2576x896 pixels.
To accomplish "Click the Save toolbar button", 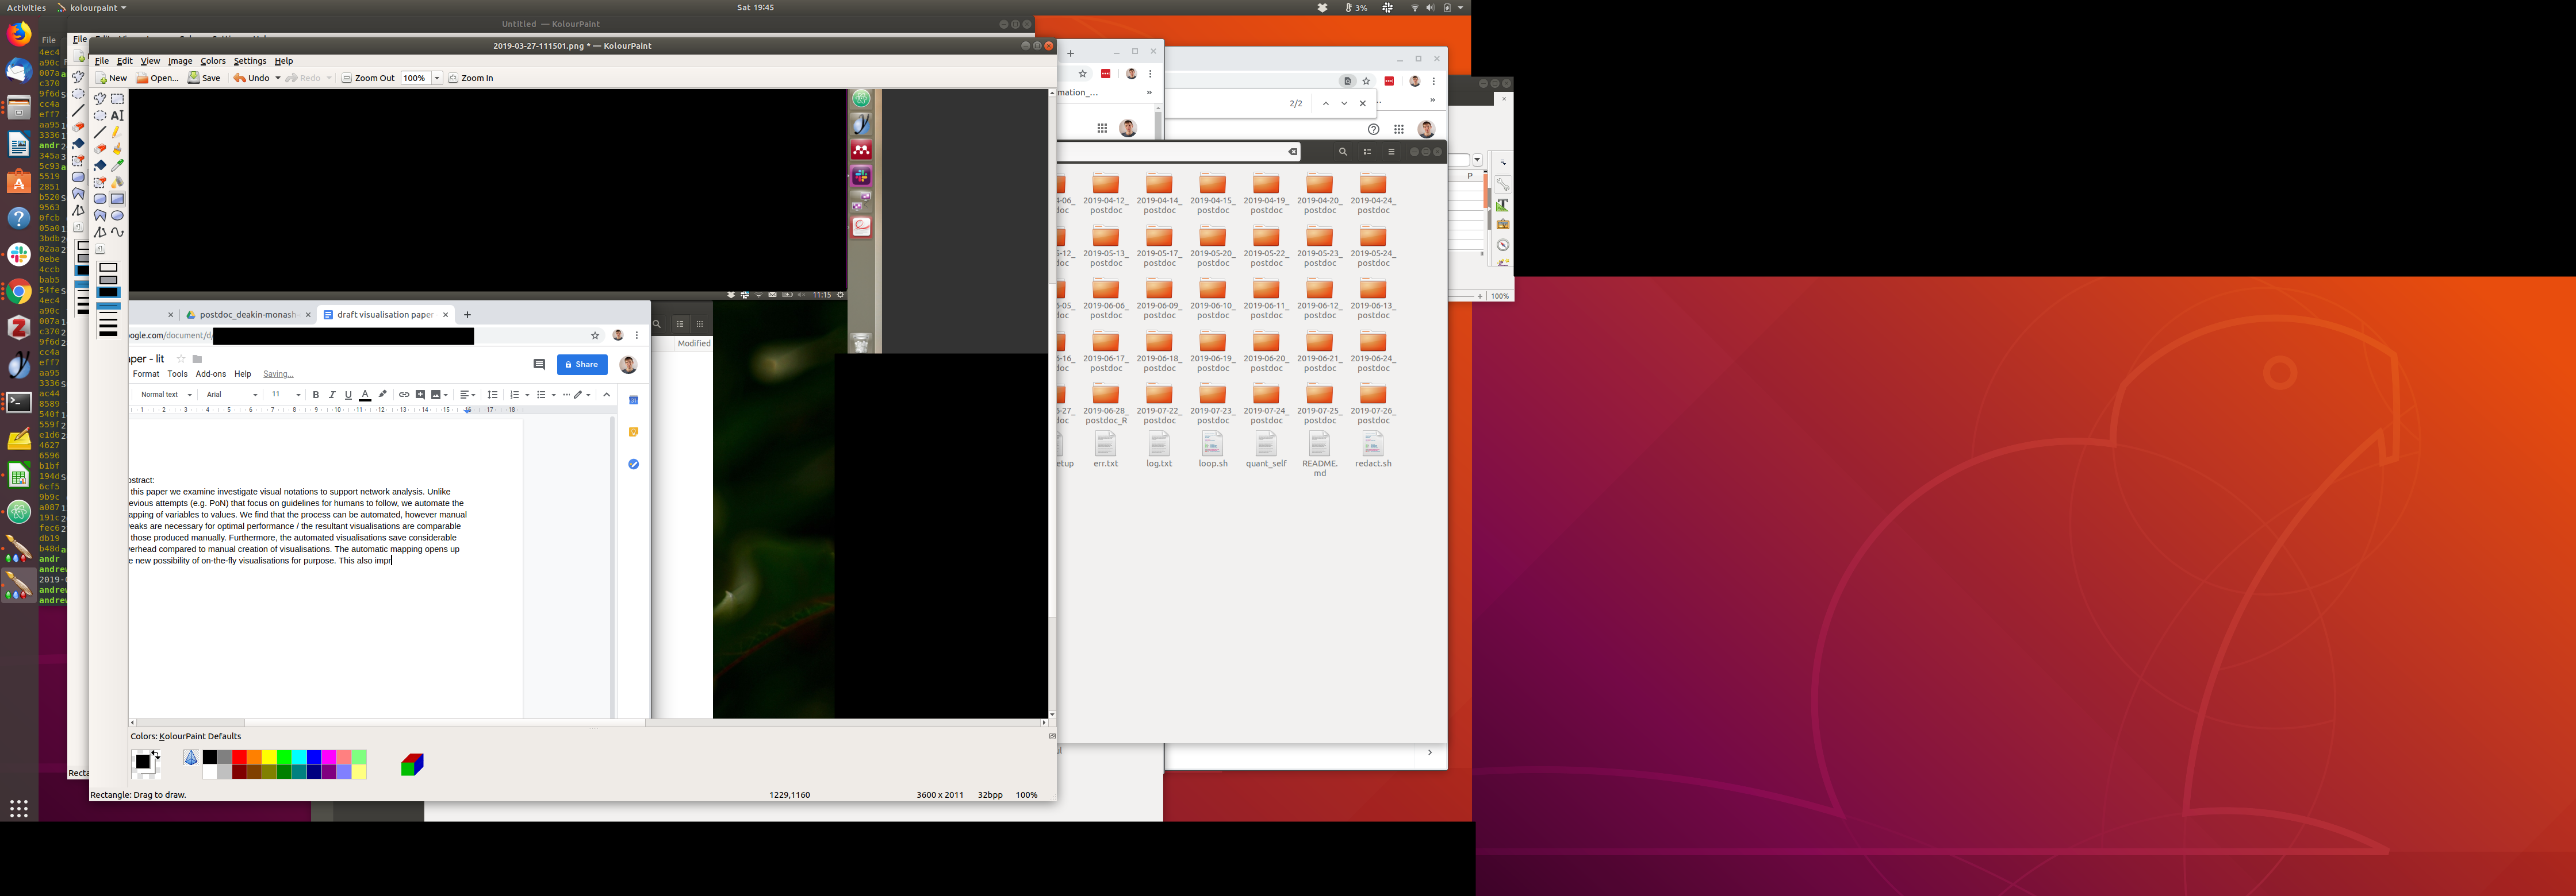I will pyautogui.click(x=205, y=78).
